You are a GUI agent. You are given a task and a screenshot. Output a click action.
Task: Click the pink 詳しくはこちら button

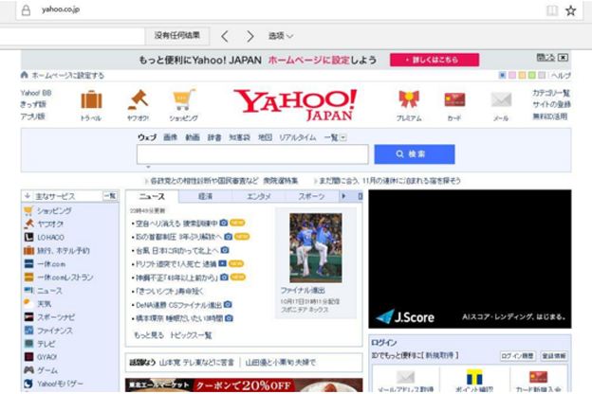tap(435, 60)
